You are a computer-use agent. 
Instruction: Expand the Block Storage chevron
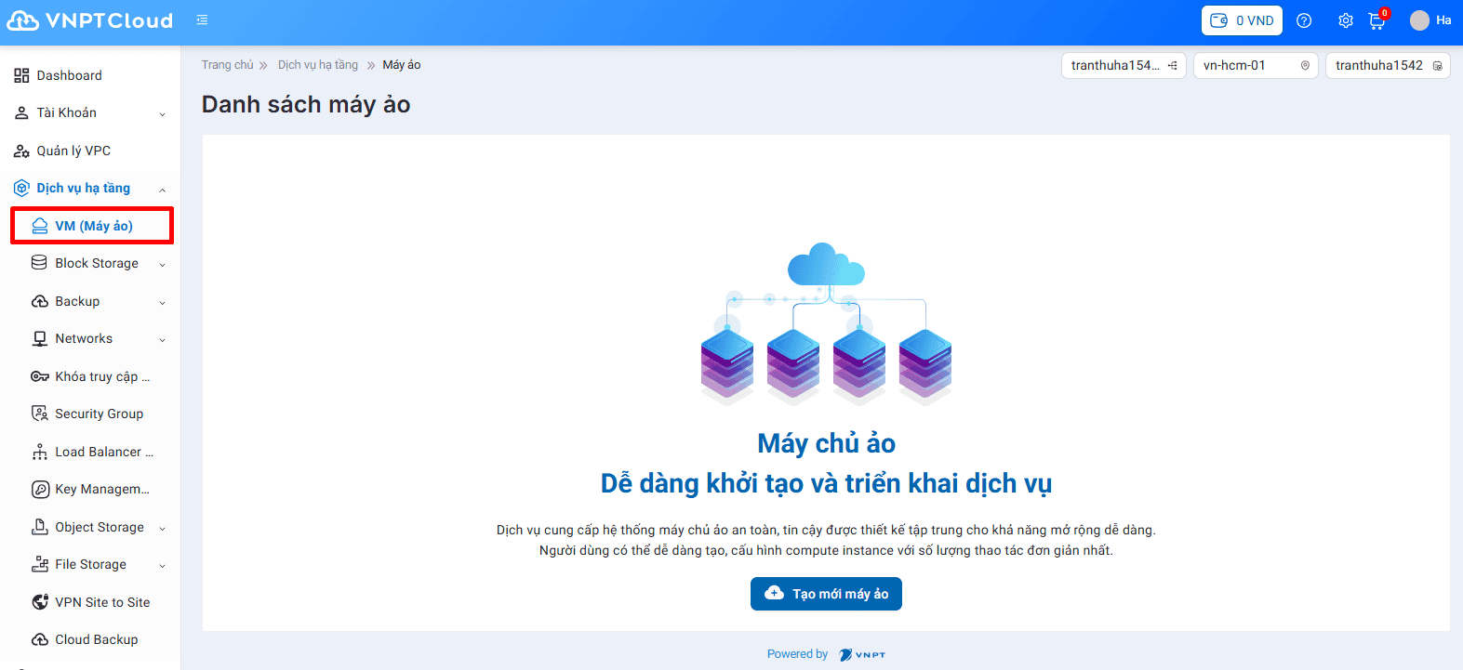click(163, 265)
